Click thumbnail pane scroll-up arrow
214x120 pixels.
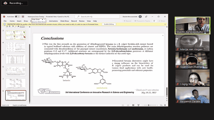pyautogui.click(x=29, y=27)
